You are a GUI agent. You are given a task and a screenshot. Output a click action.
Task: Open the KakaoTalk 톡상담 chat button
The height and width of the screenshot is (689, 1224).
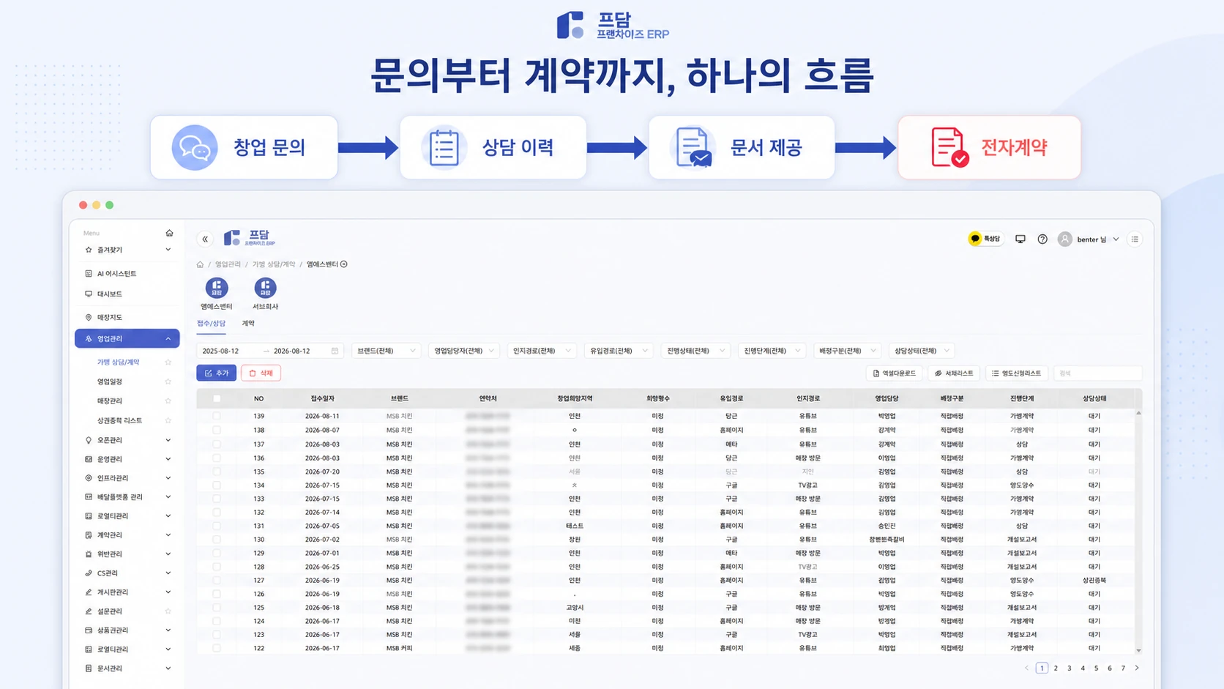pos(985,239)
